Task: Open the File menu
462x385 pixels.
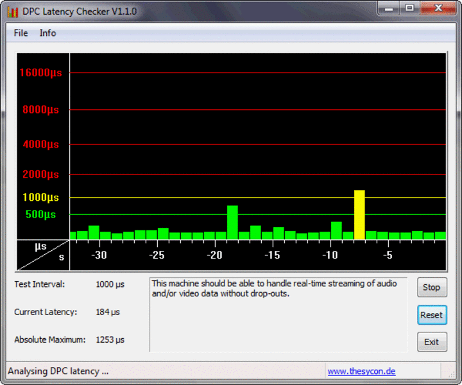Action: (x=21, y=33)
